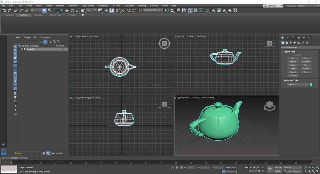Screen dimensions: 320x174
Task: Switch to Modify tab in command panel
Action: coord(288,38)
